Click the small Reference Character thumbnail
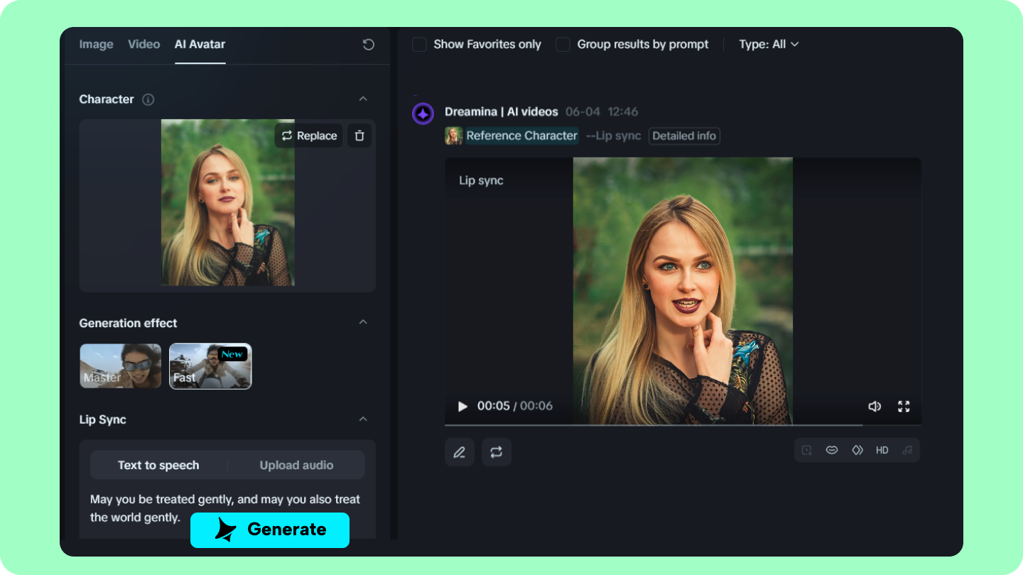 [x=454, y=136]
